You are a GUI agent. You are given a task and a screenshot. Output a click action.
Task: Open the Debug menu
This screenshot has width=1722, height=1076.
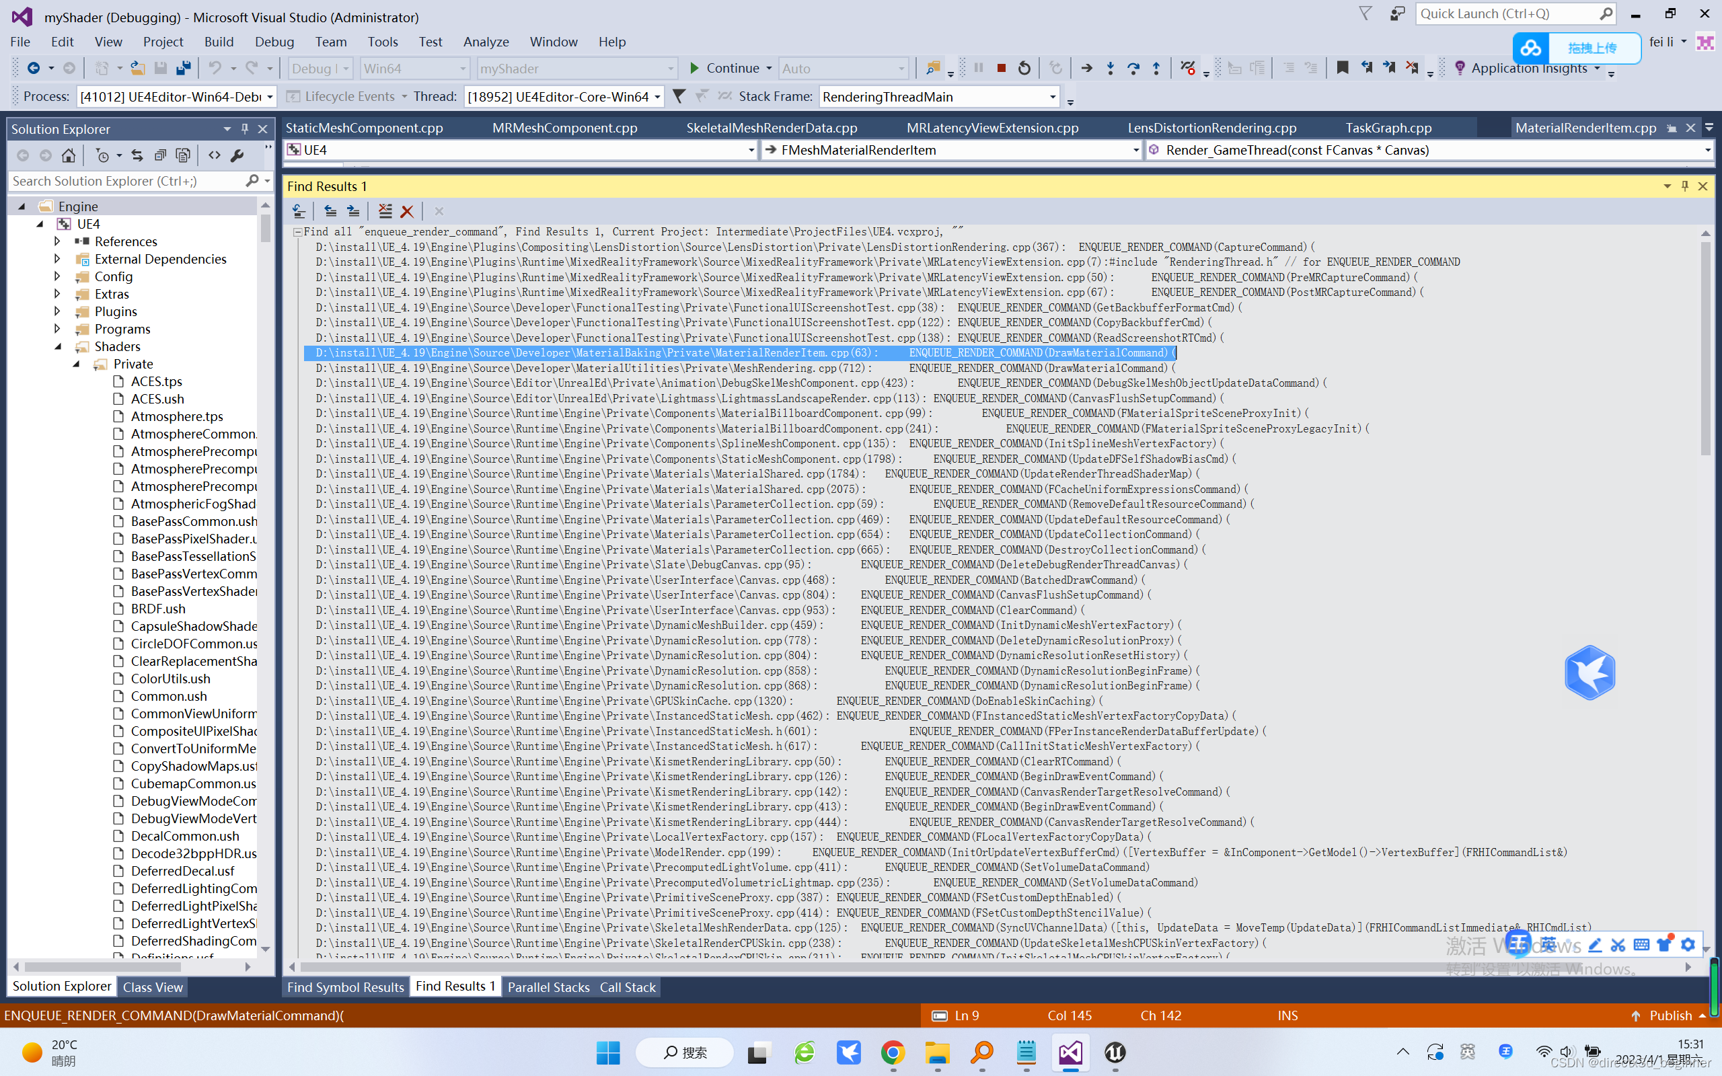274,42
